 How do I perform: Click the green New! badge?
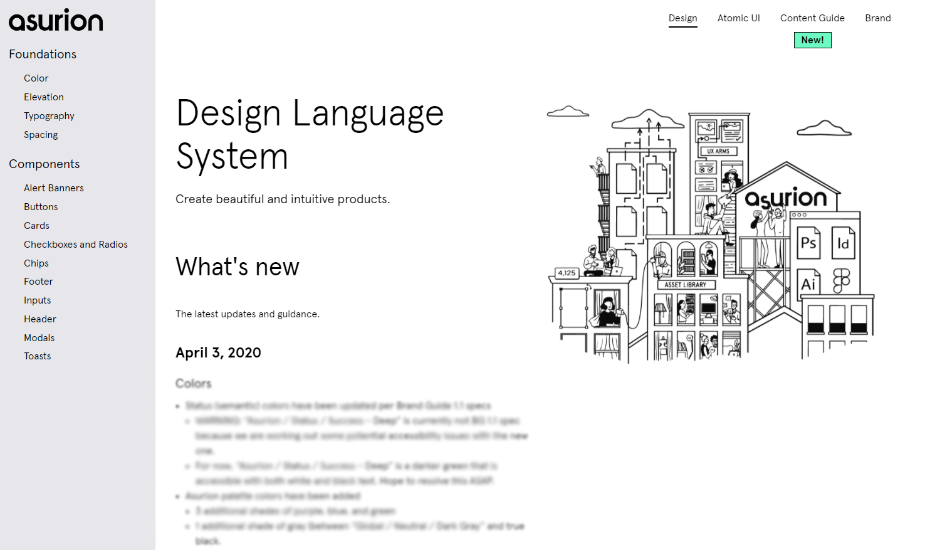812,40
